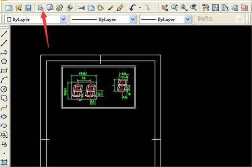Click the single-digit seven-segment display drawing
252x167 pixels.
123,85
